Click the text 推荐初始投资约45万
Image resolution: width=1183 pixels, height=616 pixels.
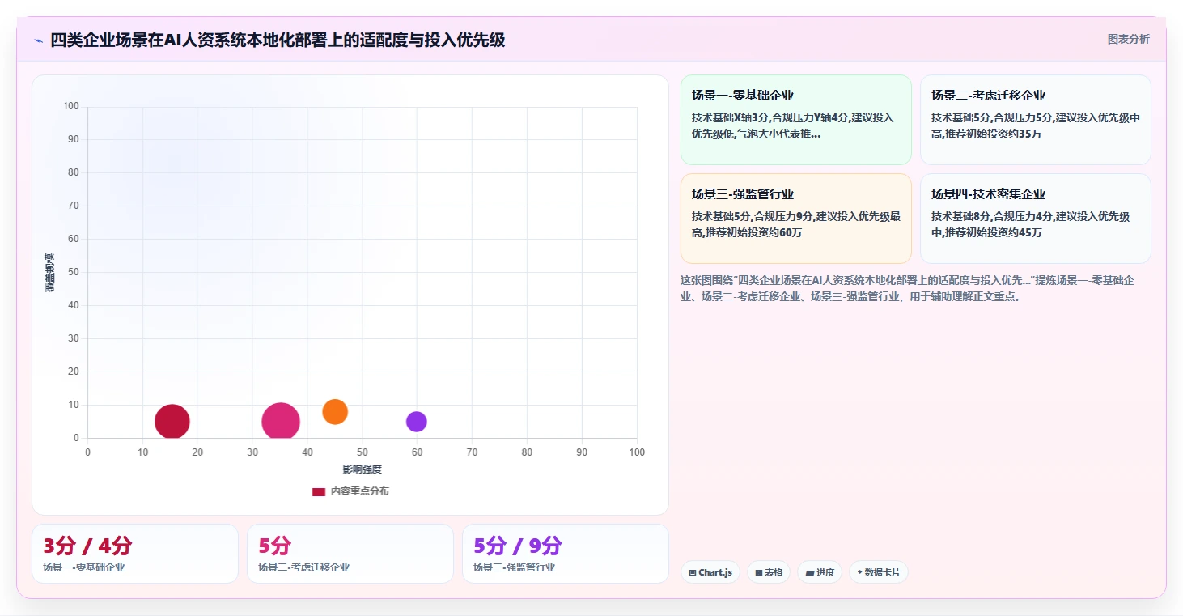[x=994, y=232]
